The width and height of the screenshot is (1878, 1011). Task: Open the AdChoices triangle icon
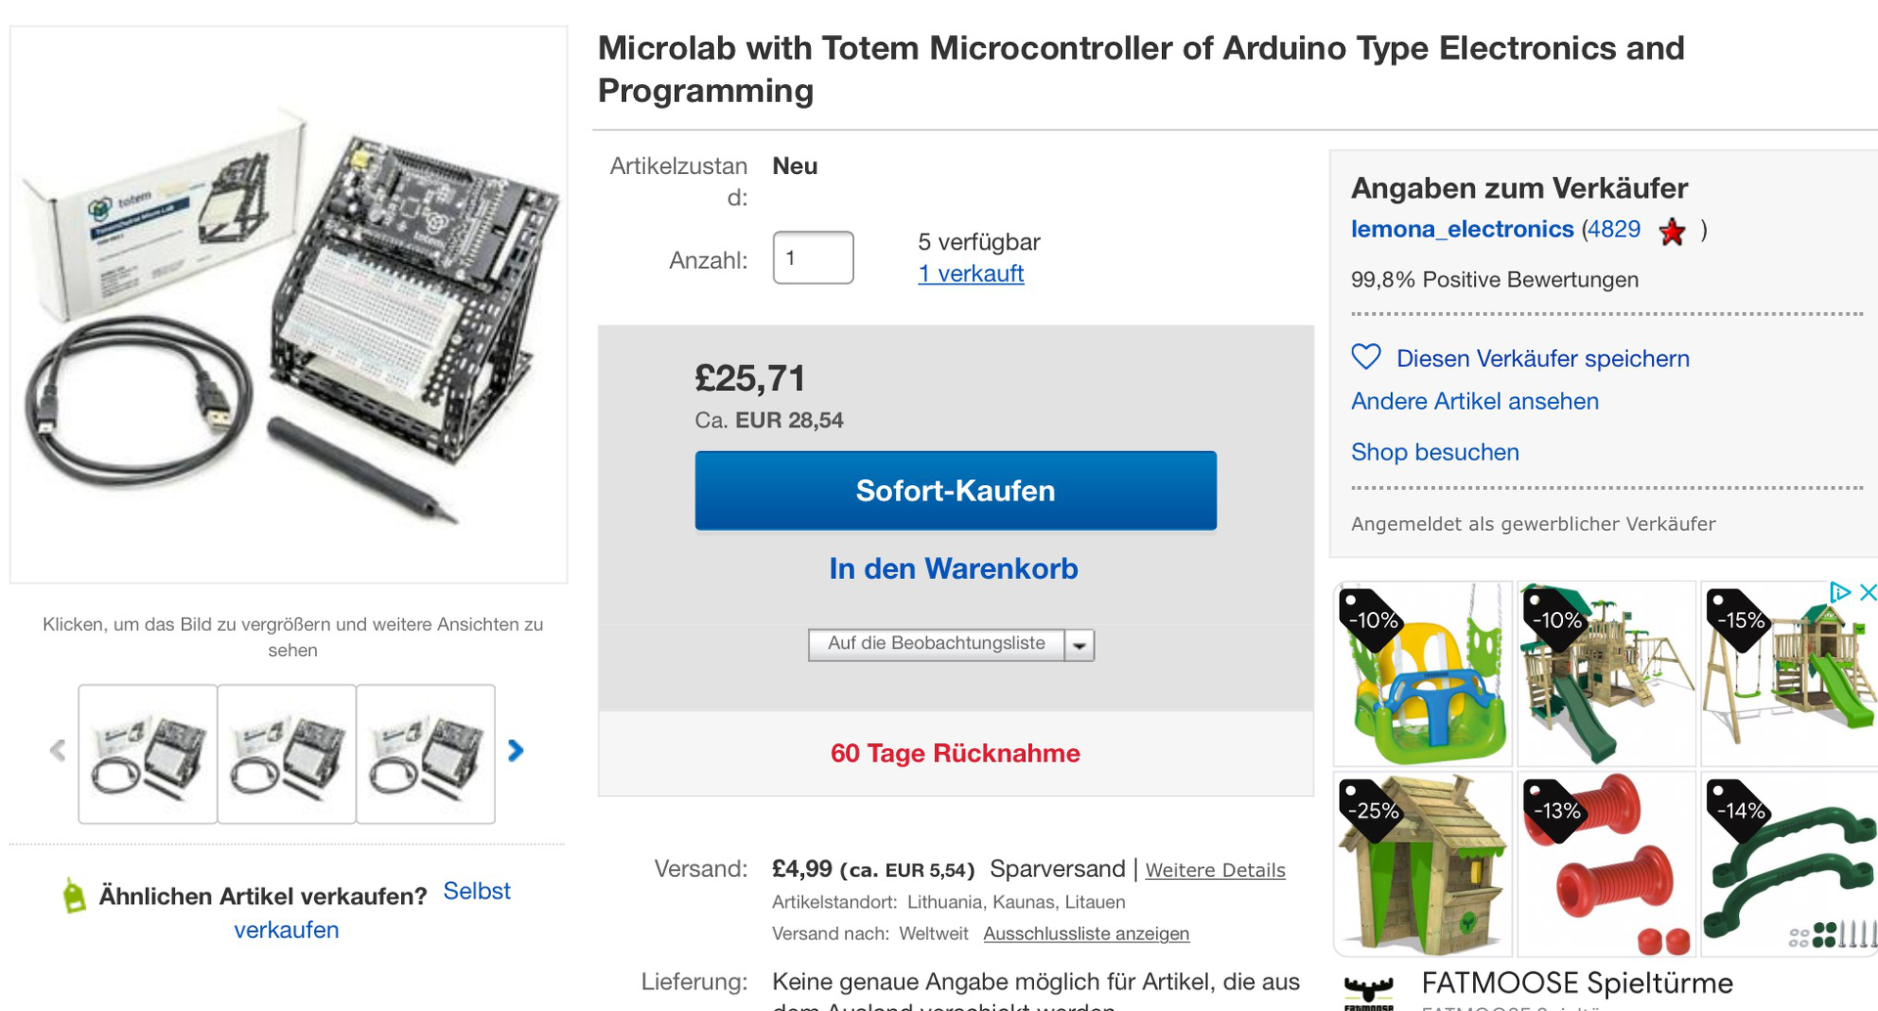point(1840,593)
